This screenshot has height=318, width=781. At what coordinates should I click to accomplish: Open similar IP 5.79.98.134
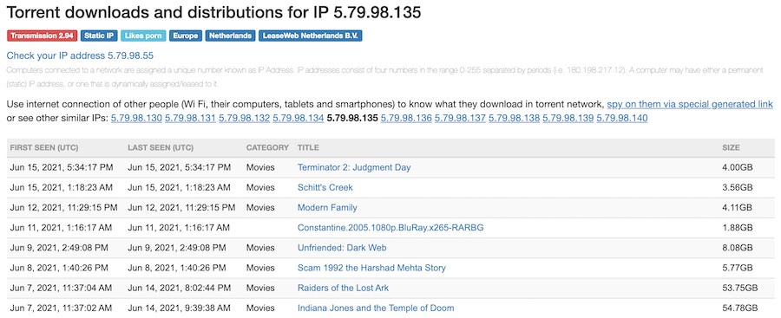coord(299,119)
